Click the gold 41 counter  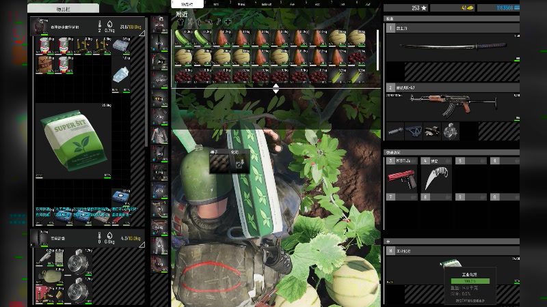click(x=453, y=8)
